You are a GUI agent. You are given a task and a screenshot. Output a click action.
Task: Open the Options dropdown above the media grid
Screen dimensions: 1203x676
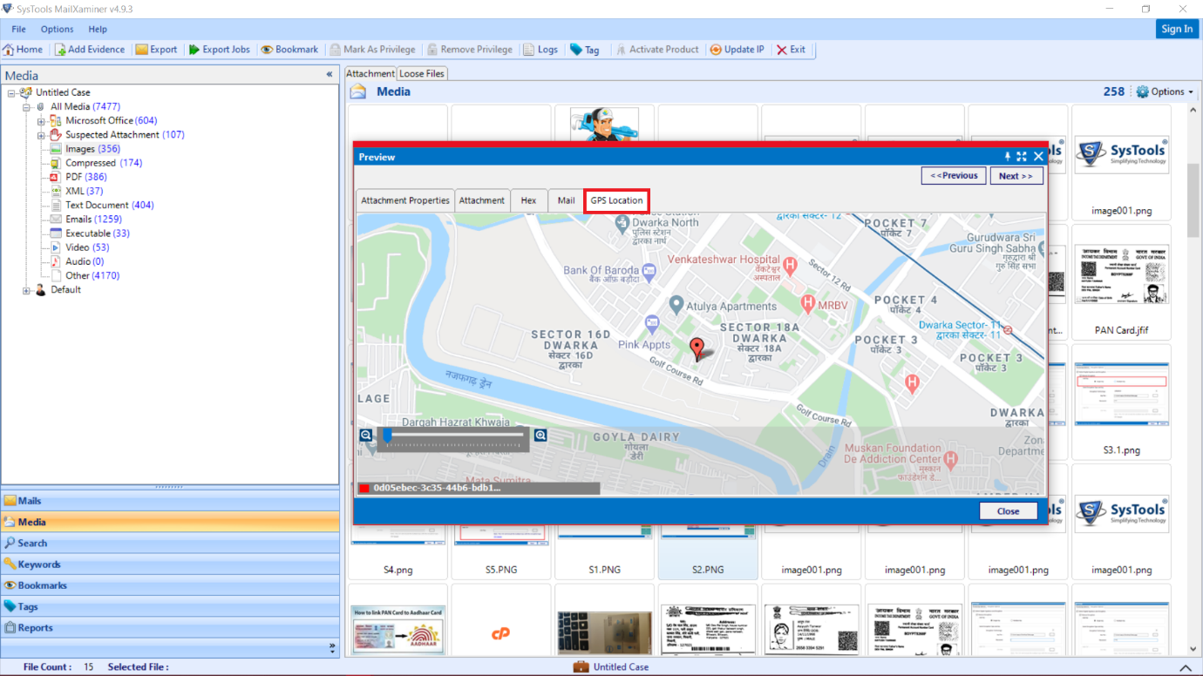coord(1164,91)
